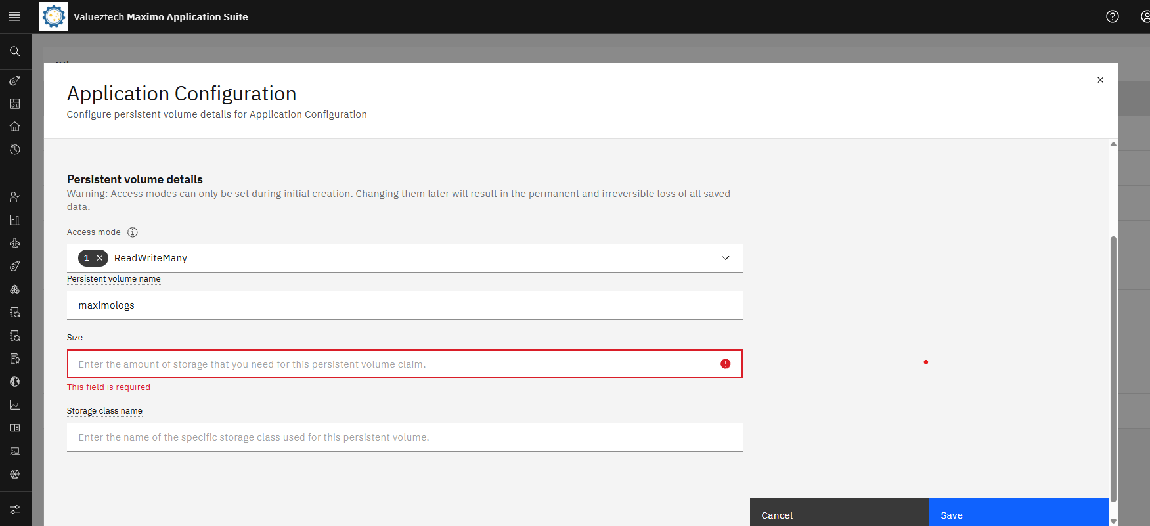Click the Size field label

(75, 338)
